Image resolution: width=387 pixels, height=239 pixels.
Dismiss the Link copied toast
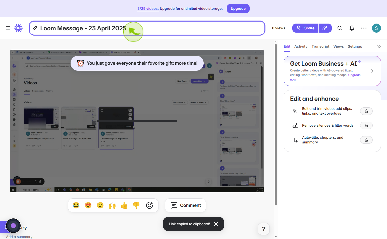click(216, 224)
